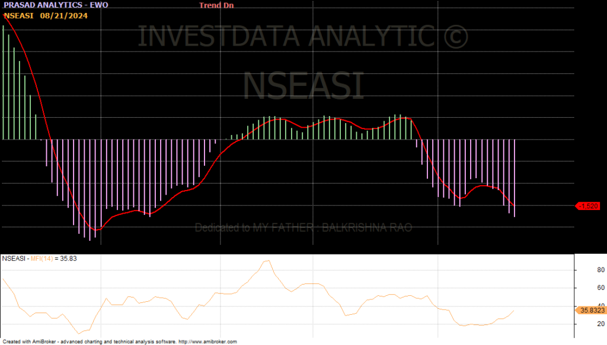Click the red -1.520 value marker

pos(589,206)
